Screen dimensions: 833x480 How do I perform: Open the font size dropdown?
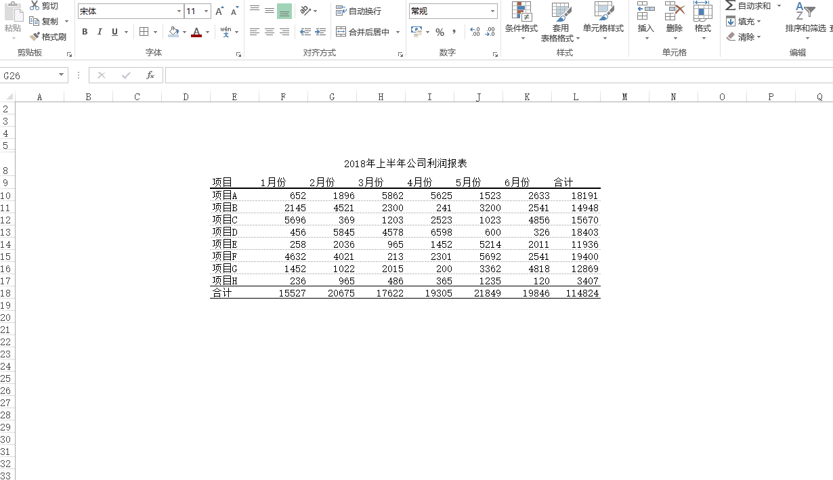pos(205,11)
